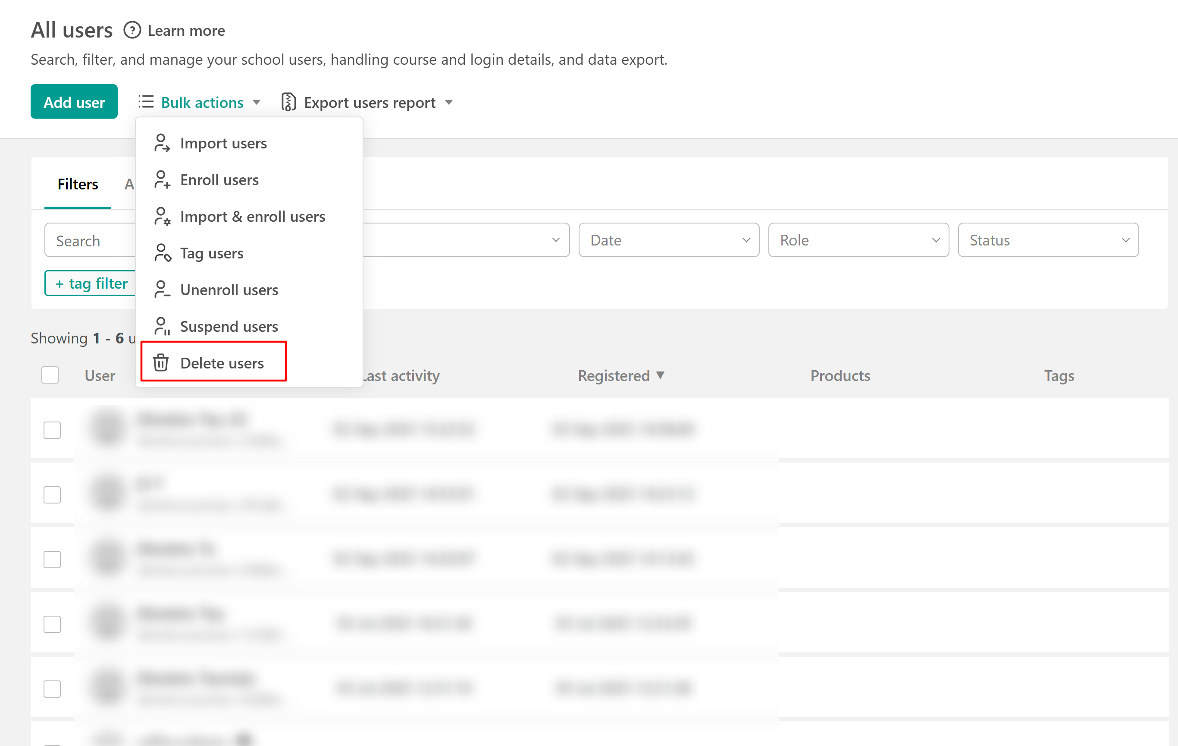Select Import & enroll users menu item
This screenshot has width=1178, height=746.
pos(252,216)
